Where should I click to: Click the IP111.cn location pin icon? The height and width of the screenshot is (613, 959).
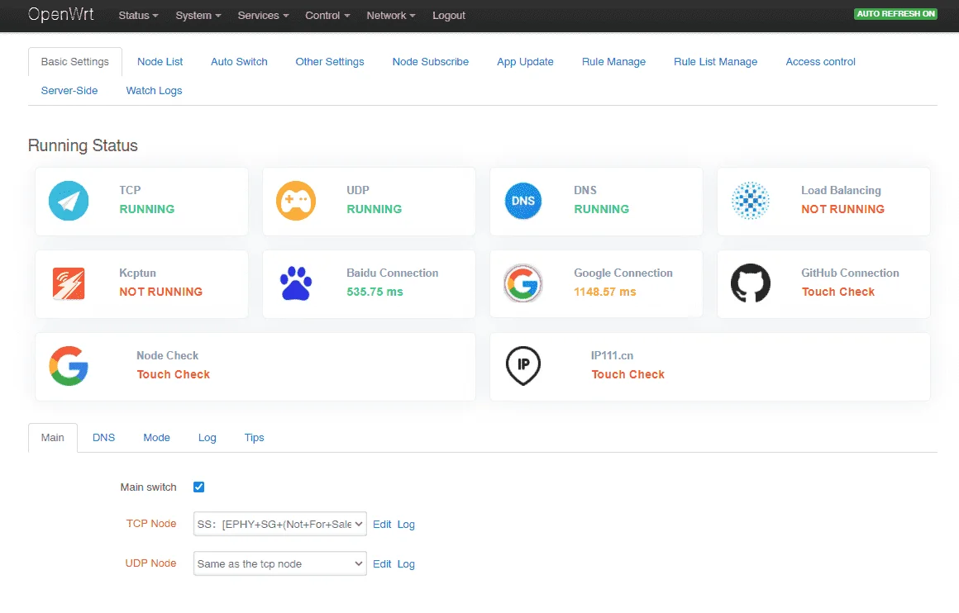coord(523,366)
